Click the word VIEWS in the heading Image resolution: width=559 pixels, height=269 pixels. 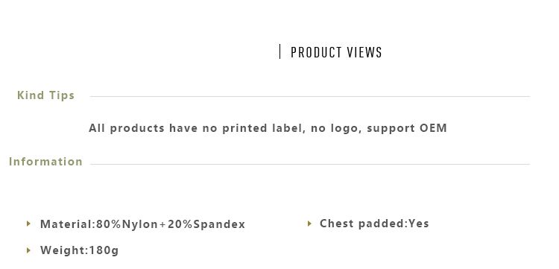tap(364, 52)
